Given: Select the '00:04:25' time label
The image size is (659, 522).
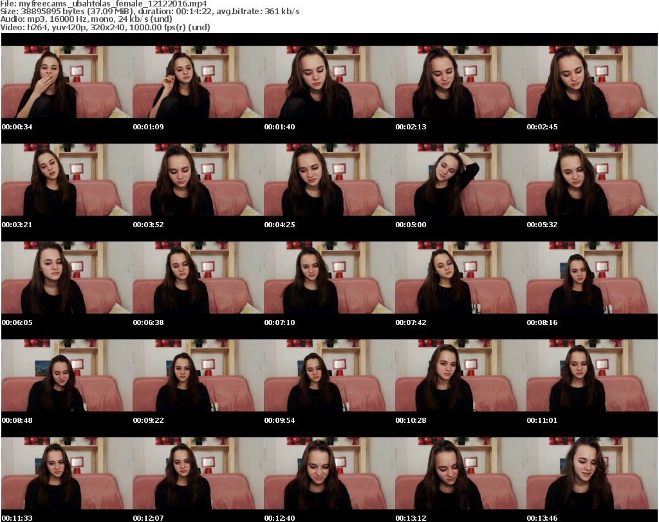Looking at the screenshot, I should pos(279,225).
